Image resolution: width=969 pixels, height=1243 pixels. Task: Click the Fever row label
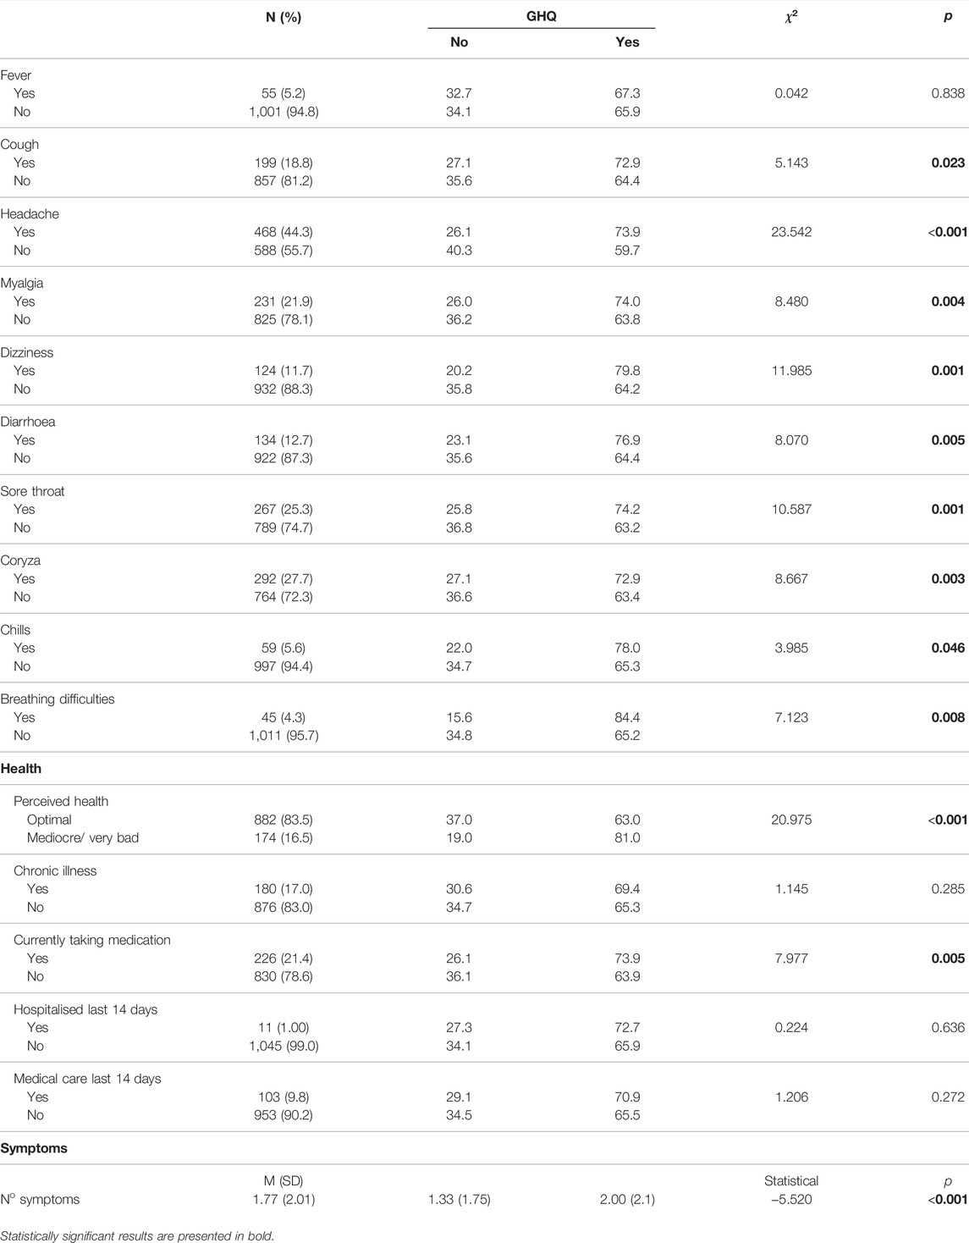[x=16, y=75]
